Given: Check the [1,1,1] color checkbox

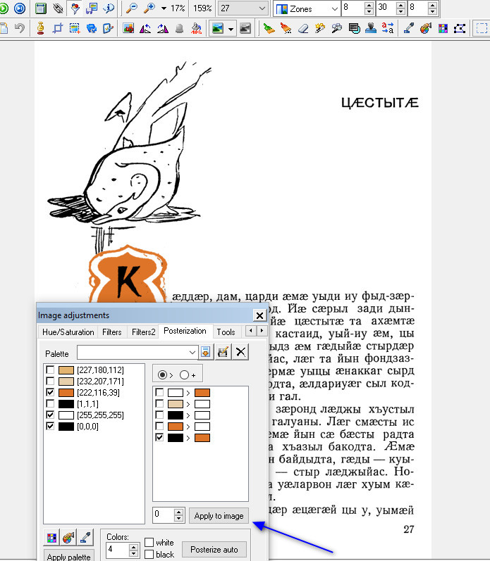Looking at the screenshot, I should 51,404.
